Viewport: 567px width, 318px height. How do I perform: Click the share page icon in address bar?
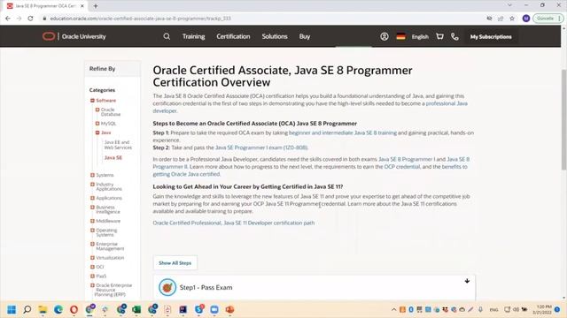[x=501, y=19]
